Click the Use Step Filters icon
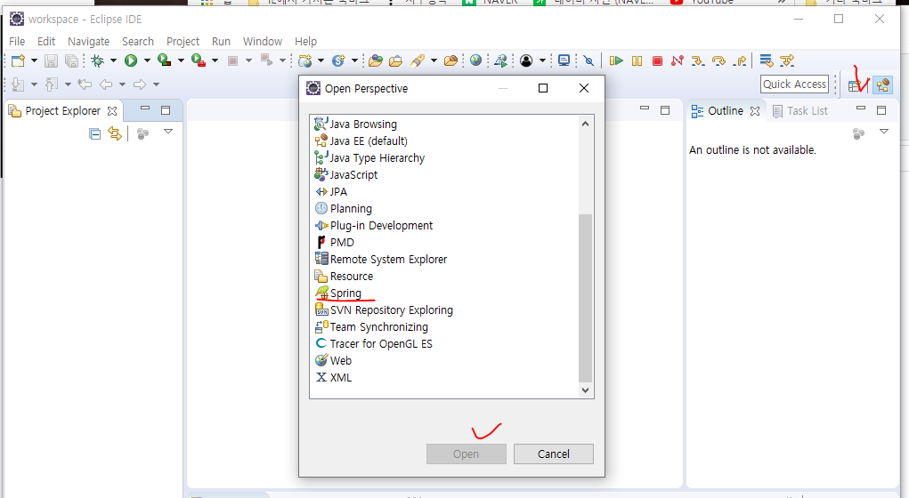 [787, 60]
